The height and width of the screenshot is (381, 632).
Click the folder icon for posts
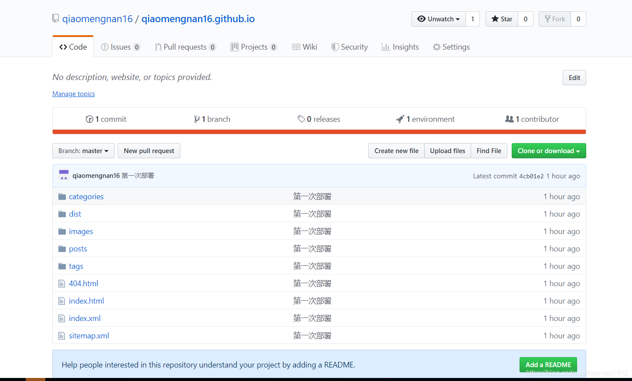tap(62, 249)
